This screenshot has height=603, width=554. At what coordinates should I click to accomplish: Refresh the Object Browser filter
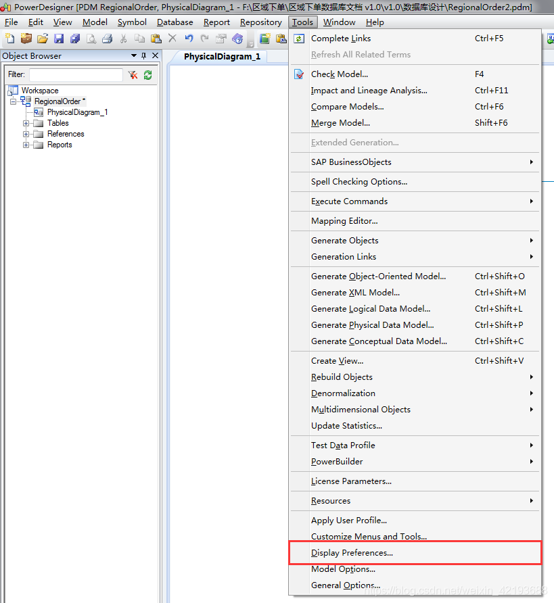[x=147, y=75]
